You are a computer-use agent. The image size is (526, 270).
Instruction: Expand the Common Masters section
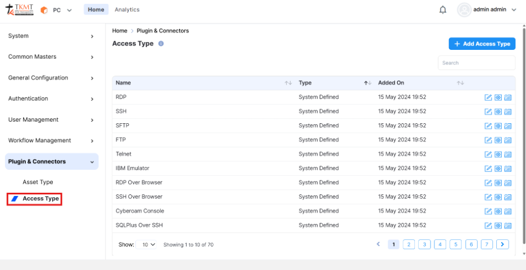tap(52, 57)
